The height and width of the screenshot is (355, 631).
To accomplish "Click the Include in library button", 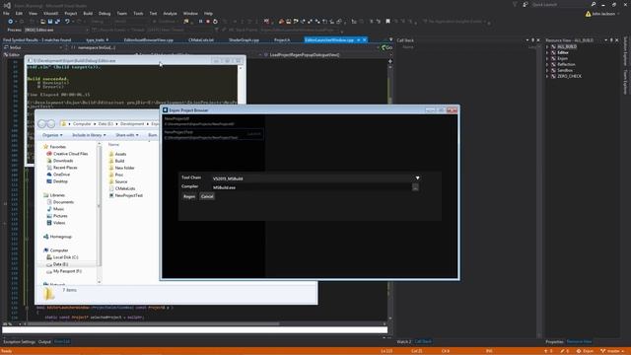I will (x=89, y=135).
